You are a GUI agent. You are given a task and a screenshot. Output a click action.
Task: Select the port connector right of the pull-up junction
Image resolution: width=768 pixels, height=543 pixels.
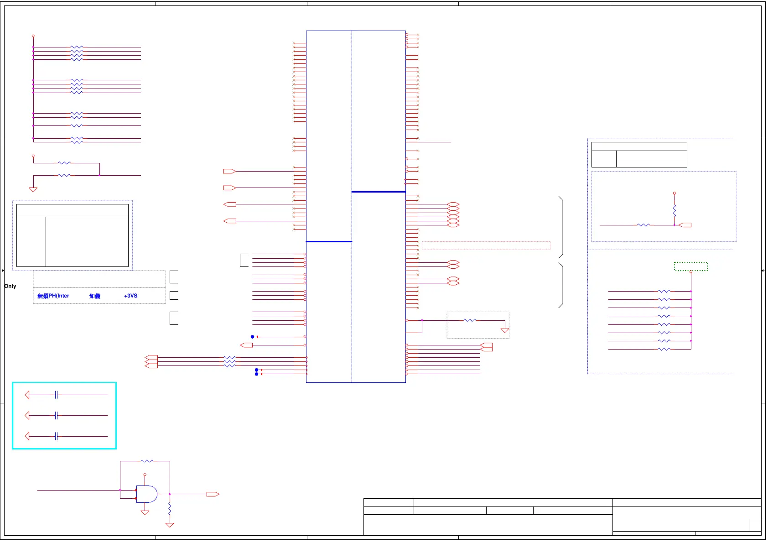(x=685, y=225)
